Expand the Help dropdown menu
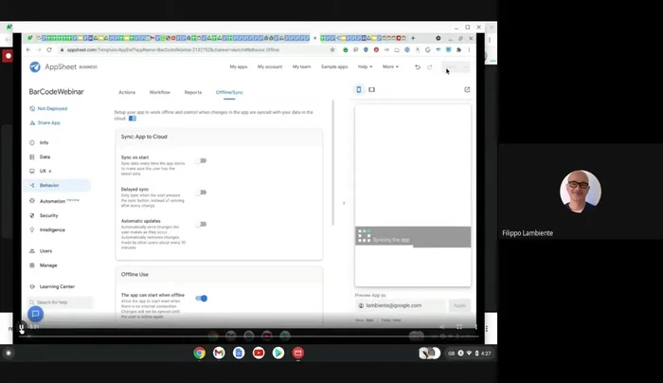Image resolution: width=663 pixels, height=383 pixels. click(x=365, y=67)
